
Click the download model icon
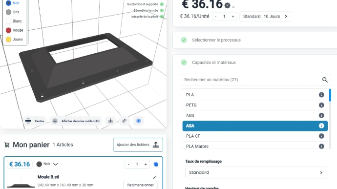point(110,121)
